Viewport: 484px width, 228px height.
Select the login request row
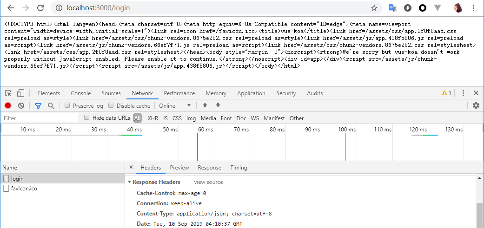coord(62,178)
